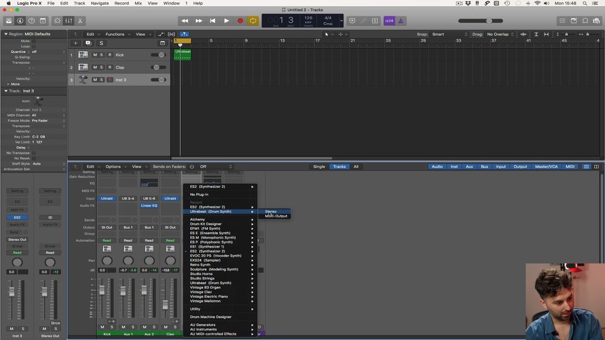The width and height of the screenshot is (605, 340).
Task: Mute the Kick track
Action: coord(95,55)
